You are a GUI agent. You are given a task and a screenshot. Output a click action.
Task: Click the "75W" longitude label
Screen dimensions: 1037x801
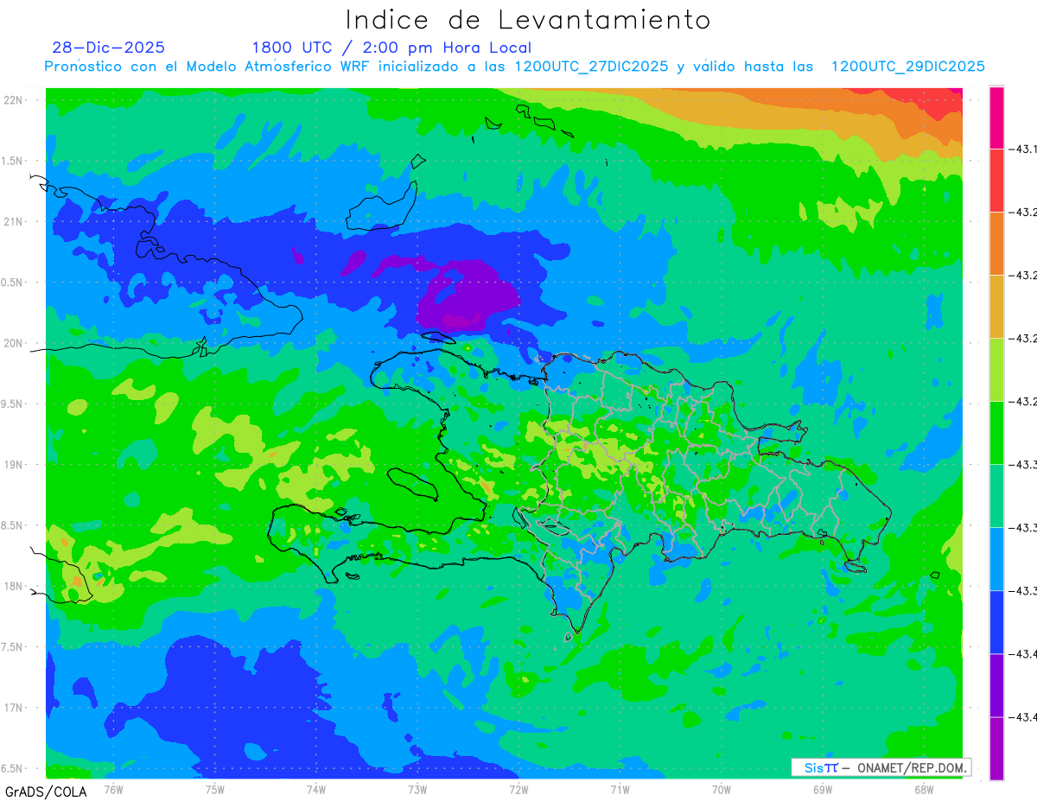click(x=215, y=789)
